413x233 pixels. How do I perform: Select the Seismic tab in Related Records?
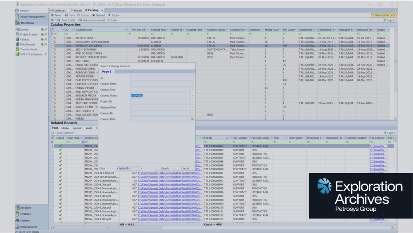77,128
